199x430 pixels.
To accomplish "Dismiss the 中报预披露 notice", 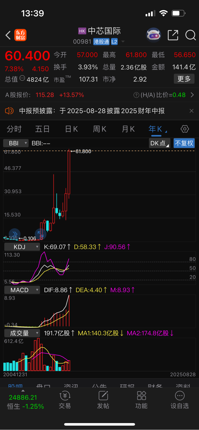I will click(191, 111).
